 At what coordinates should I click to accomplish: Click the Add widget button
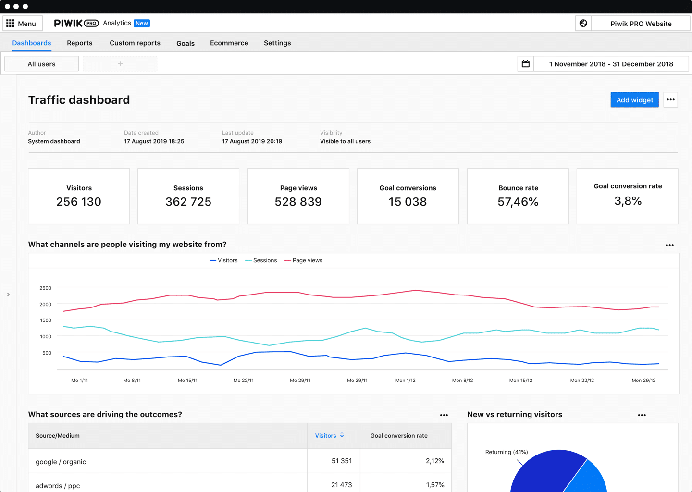(x=634, y=99)
